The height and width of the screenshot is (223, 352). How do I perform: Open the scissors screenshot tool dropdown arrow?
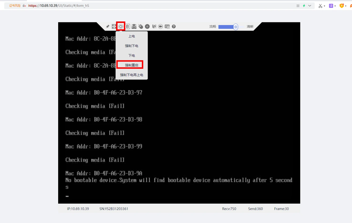[x=324, y=6]
